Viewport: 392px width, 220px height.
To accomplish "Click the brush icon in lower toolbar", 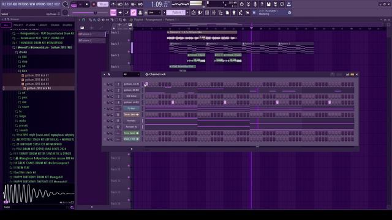I will [x=127, y=12].
